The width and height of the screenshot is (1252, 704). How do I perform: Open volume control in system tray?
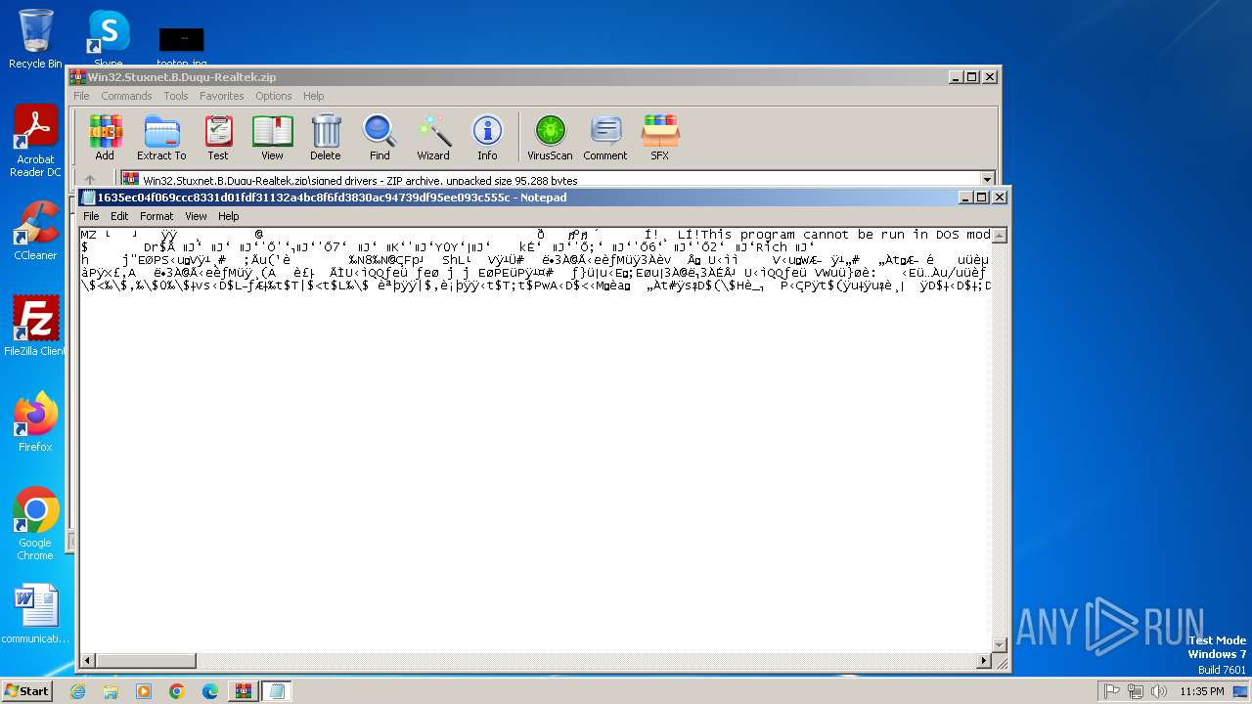click(1159, 691)
